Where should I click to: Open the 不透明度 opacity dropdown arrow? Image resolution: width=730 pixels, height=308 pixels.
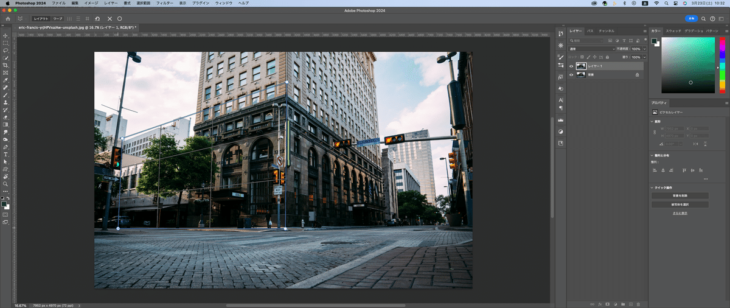[x=644, y=49]
